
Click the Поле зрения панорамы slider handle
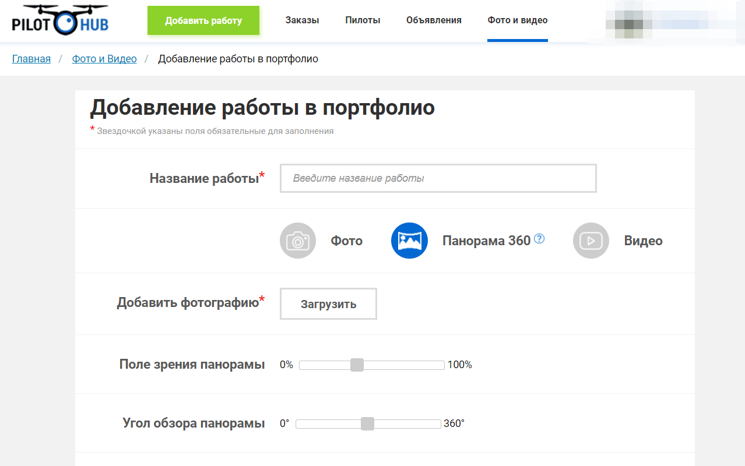coord(357,365)
